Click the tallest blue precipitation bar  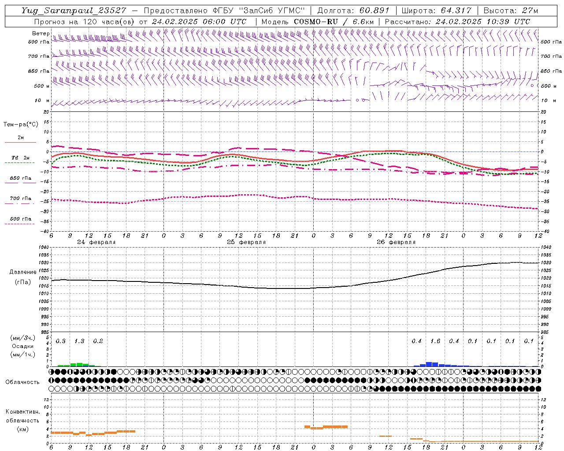click(x=429, y=364)
